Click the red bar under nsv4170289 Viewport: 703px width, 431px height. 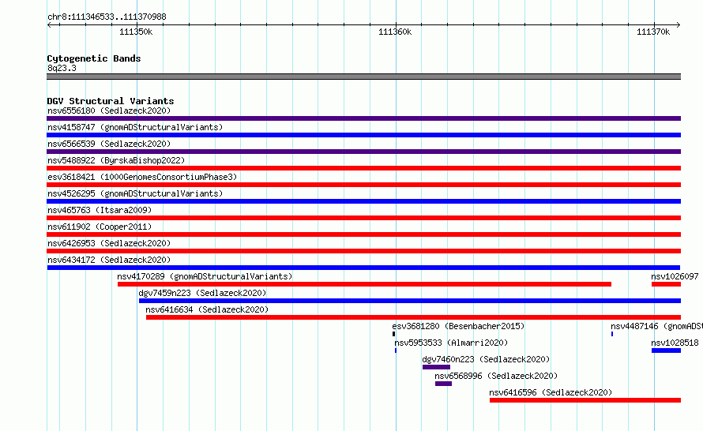point(364,284)
